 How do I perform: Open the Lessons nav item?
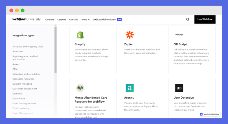pyautogui.click(x=62, y=20)
